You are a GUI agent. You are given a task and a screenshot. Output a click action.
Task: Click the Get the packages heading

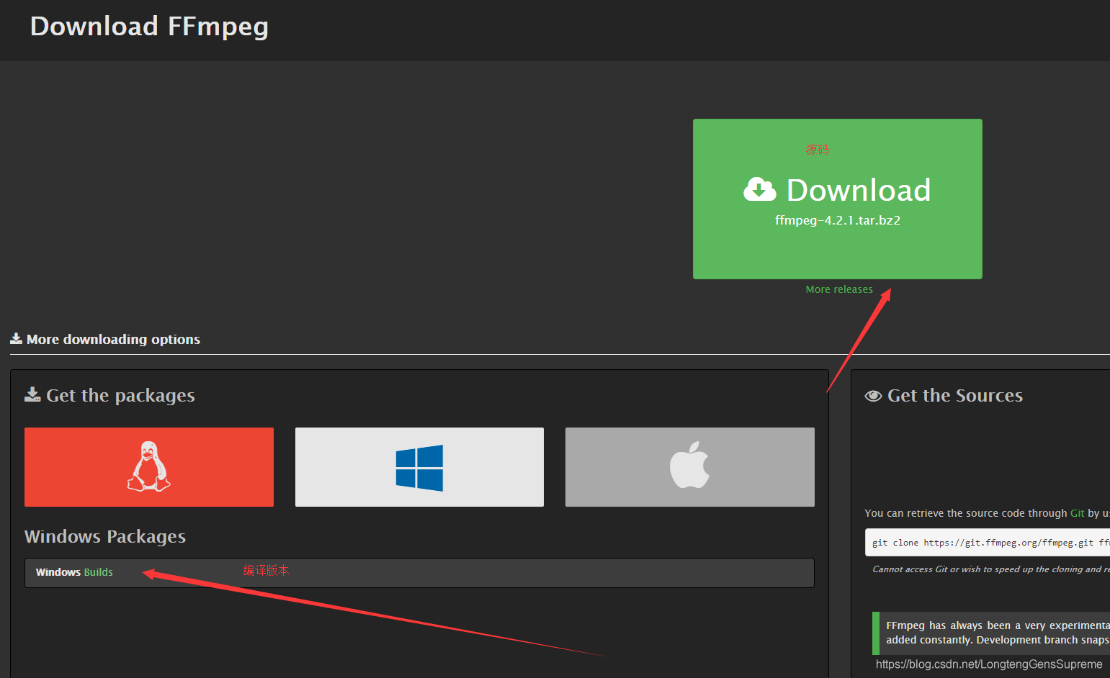click(120, 396)
